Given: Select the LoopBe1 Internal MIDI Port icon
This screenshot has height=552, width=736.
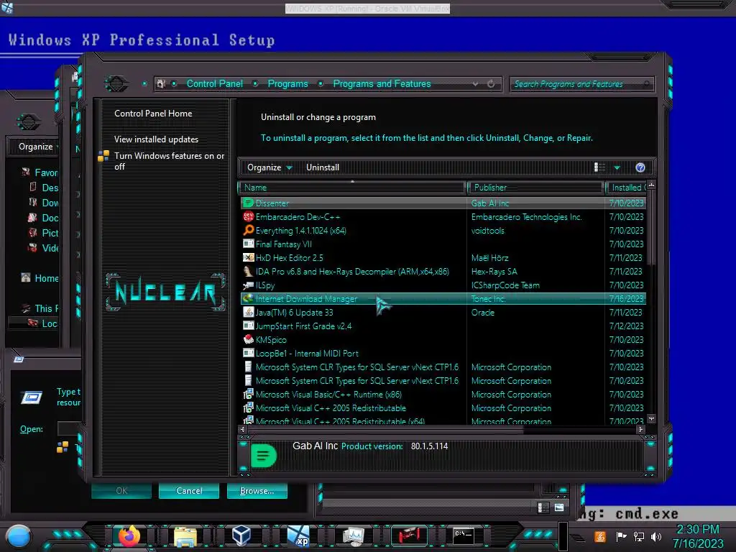Looking at the screenshot, I should pos(248,353).
